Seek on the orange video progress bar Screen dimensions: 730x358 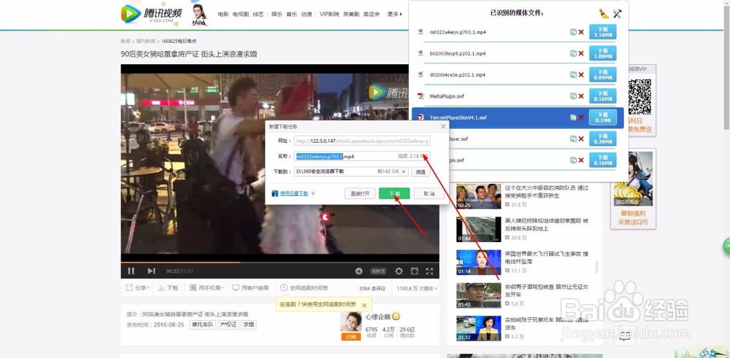tap(280, 262)
